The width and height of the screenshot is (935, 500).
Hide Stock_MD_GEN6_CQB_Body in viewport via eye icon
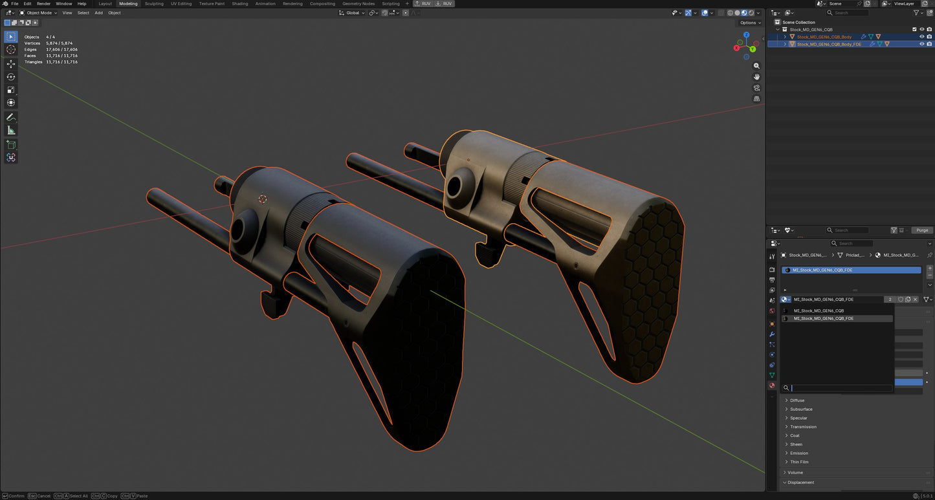point(921,37)
